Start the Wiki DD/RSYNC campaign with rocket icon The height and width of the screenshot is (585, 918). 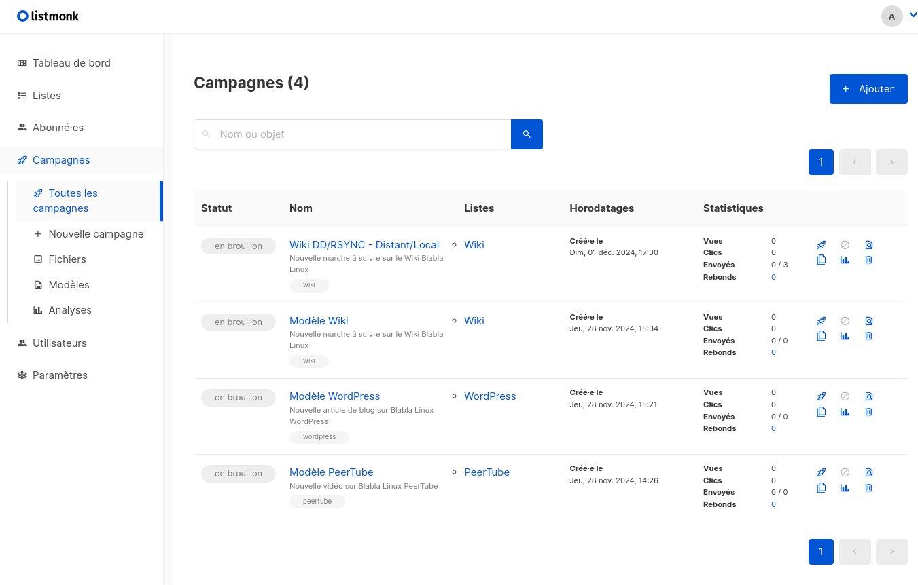point(821,245)
